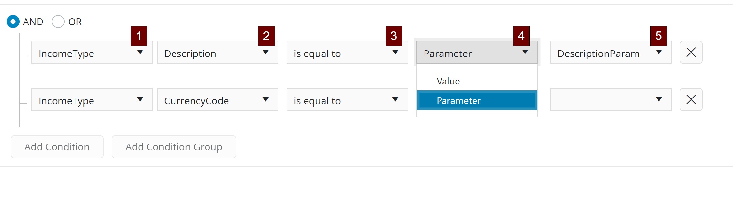Click the Add Condition Group button
Image resolution: width=733 pixels, height=197 pixels.
[x=174, y=147]
